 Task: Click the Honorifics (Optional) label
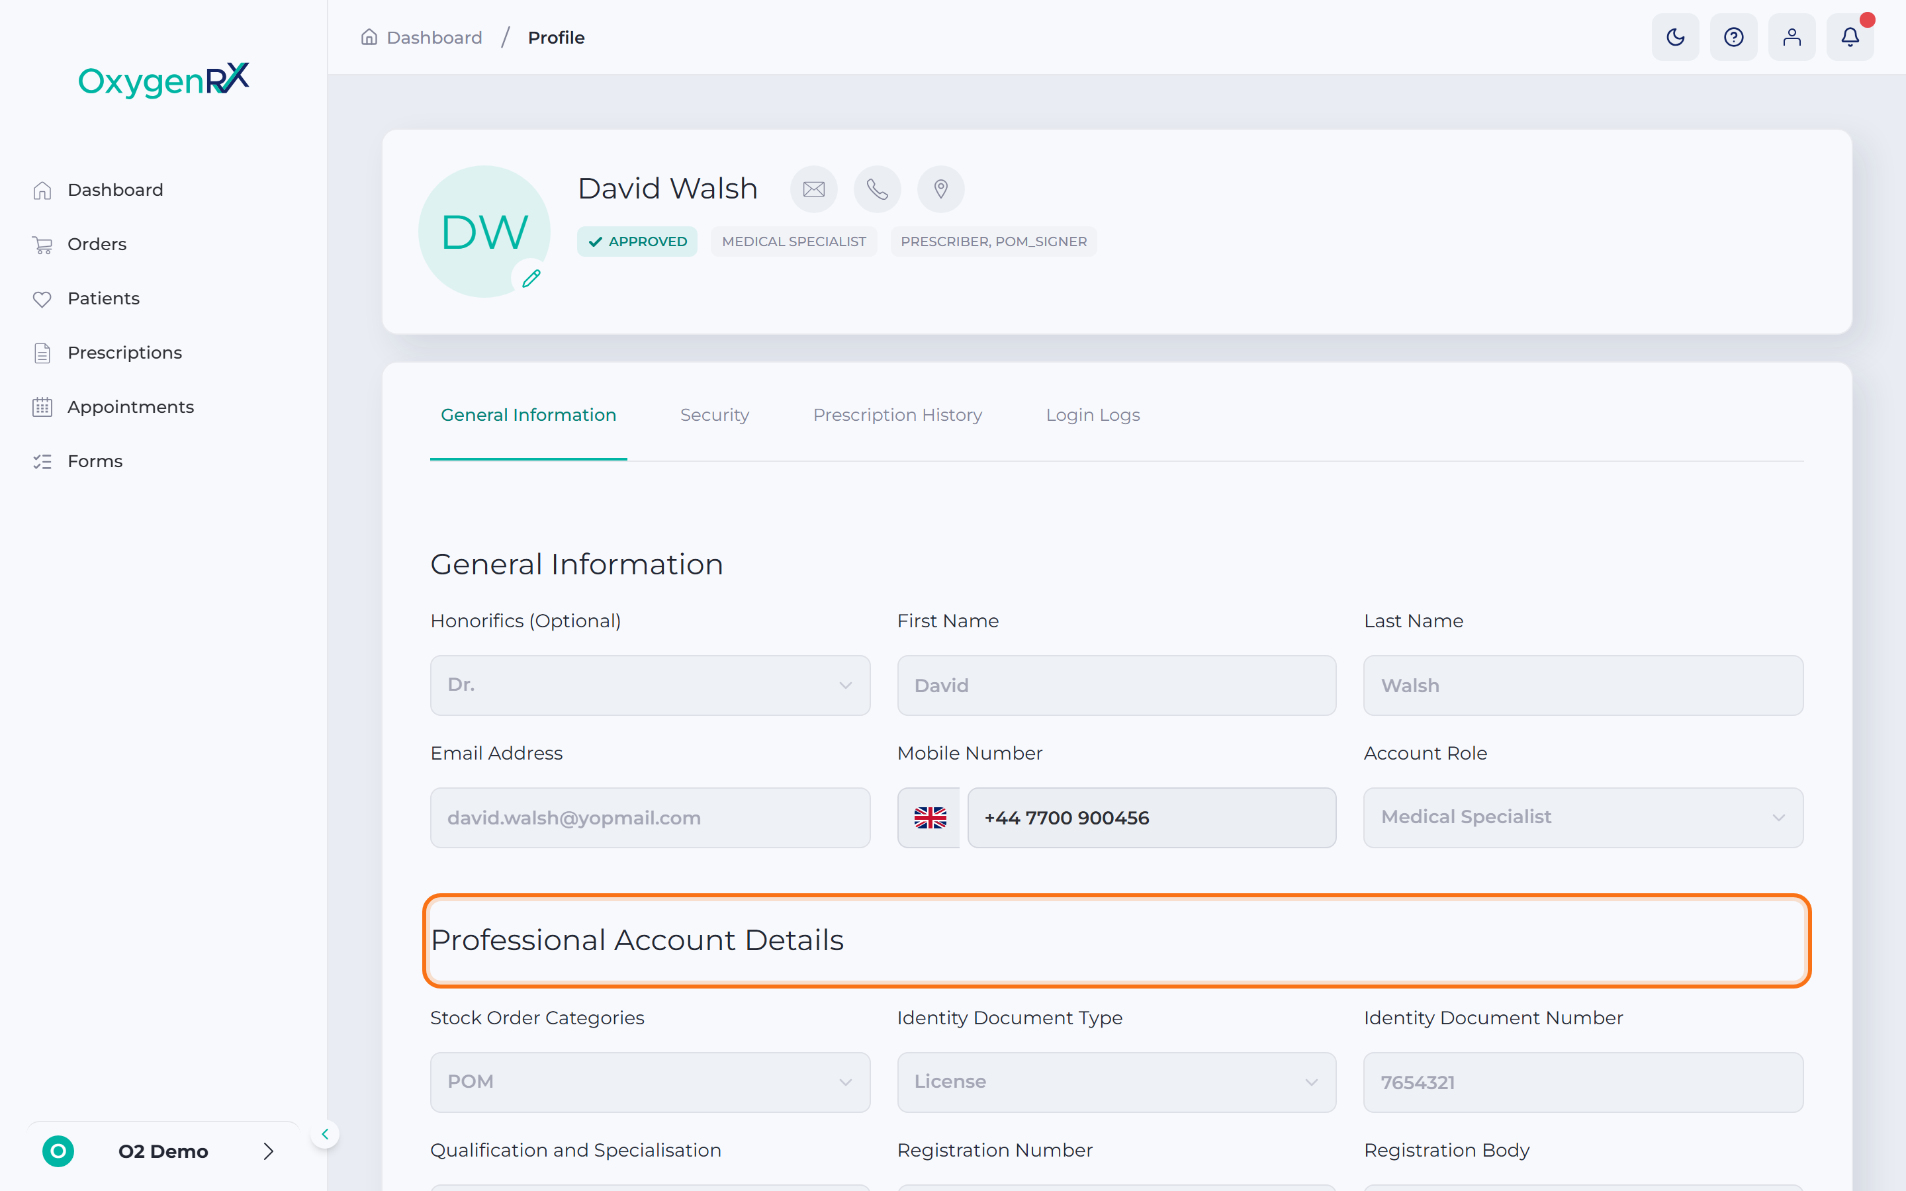pos(525,621)
